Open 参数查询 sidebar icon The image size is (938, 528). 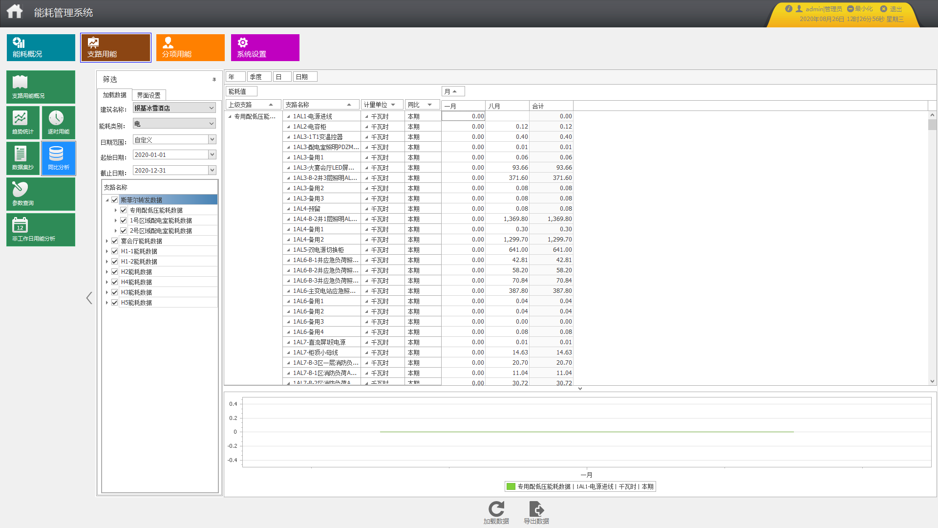click(41, 194)
